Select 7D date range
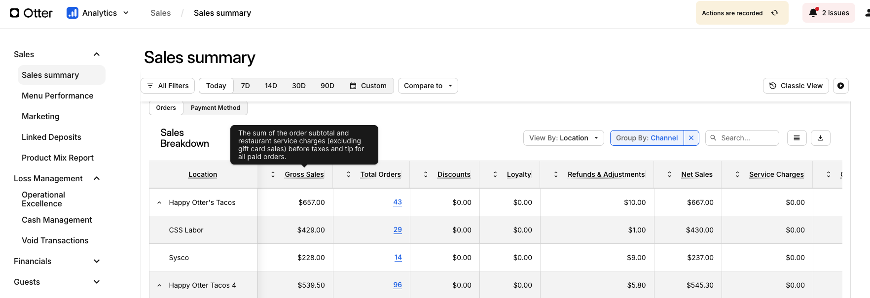 (x=245, y=86)
